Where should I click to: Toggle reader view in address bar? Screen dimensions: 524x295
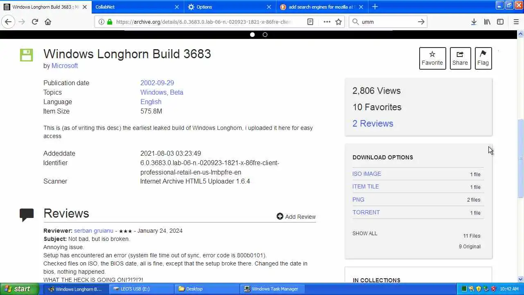(x=310, y=22)
